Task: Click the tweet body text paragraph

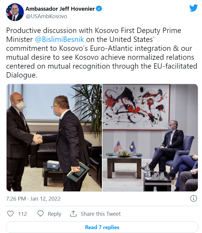Action: [x=102, y=53]
